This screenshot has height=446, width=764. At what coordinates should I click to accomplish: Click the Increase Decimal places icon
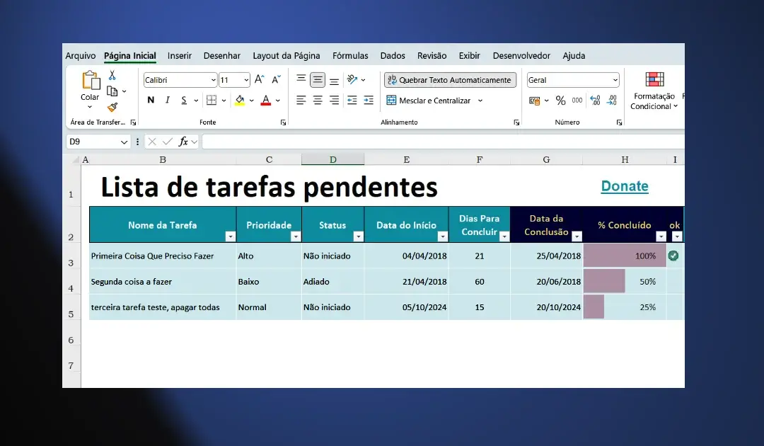[x=594, y=101]
